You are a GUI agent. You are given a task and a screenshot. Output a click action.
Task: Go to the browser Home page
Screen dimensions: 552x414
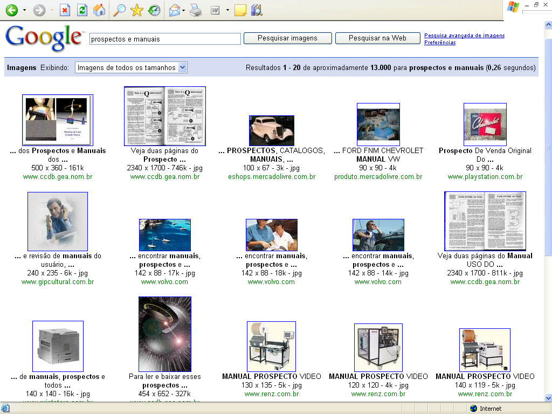[99, 10]
